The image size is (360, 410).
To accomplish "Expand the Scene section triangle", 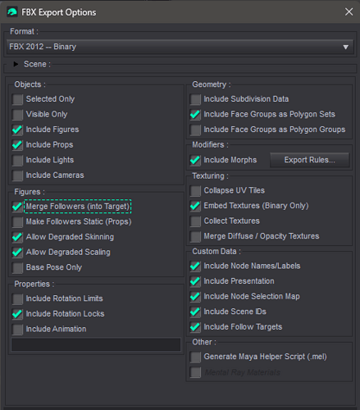I will coord(16,64).
